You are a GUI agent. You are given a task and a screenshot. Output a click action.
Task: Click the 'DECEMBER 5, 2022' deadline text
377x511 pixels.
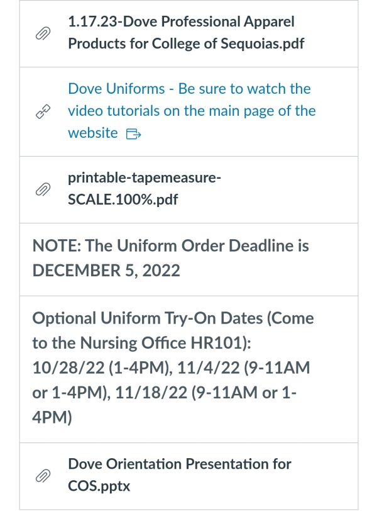[x=106, y=271]
